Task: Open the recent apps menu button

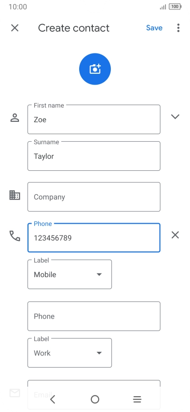Action: tap(137, 399)
